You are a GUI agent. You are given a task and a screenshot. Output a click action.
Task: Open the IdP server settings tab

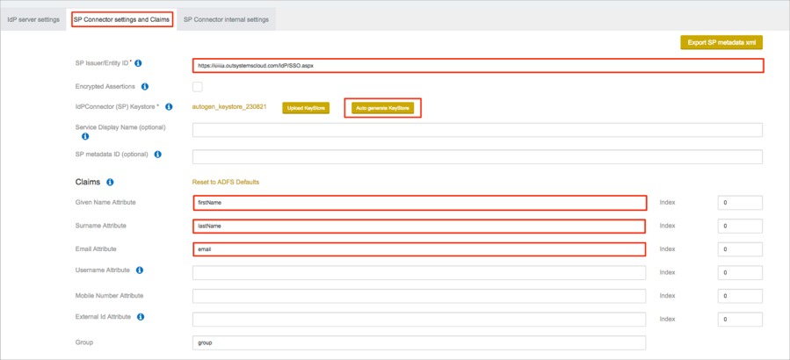coord(33,19)
